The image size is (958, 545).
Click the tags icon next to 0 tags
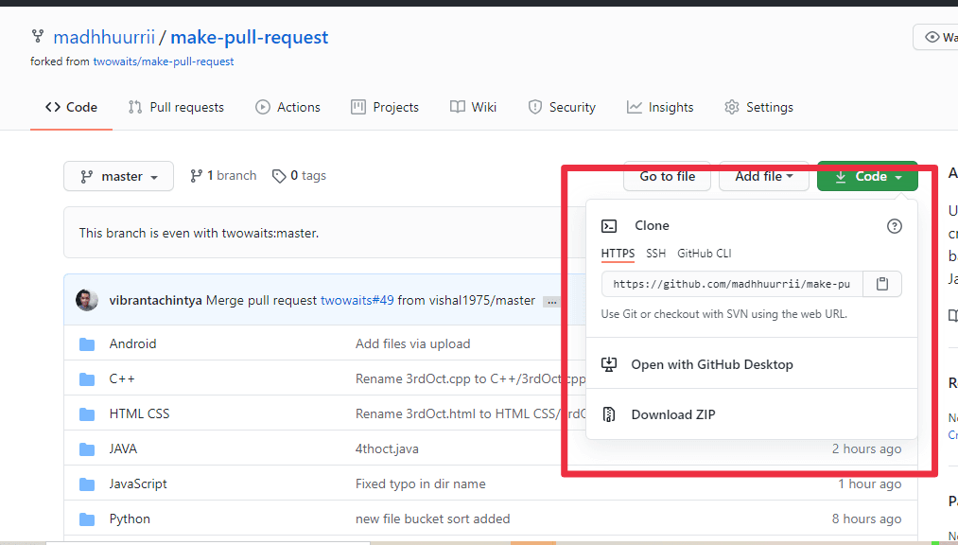pyautogui.click(x=279, y=177)
